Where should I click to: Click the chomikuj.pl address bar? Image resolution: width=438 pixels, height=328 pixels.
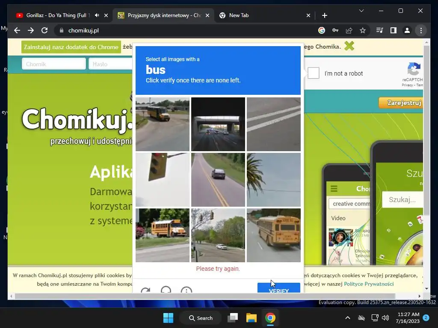(184, 30)
